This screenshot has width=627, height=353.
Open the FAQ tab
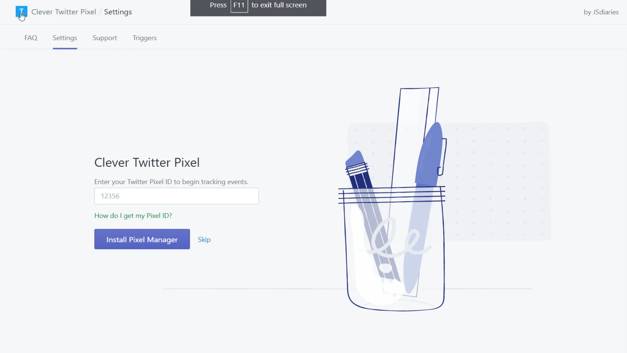(x=31, y=38)
